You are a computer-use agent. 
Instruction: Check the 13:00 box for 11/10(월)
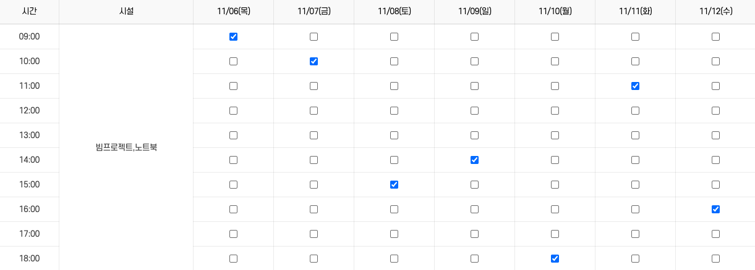click(555, 136)
